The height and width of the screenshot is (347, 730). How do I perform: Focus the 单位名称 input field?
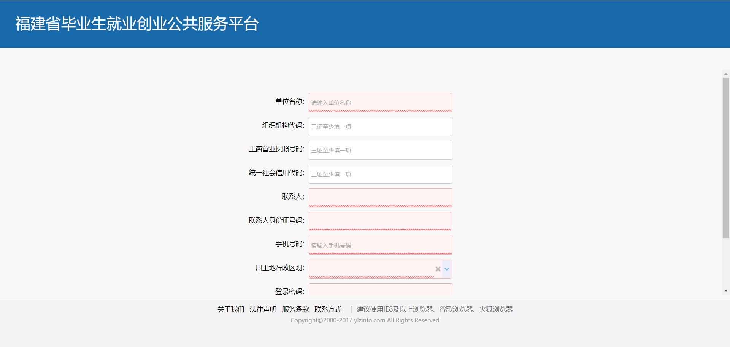click(x=380, y=103)
